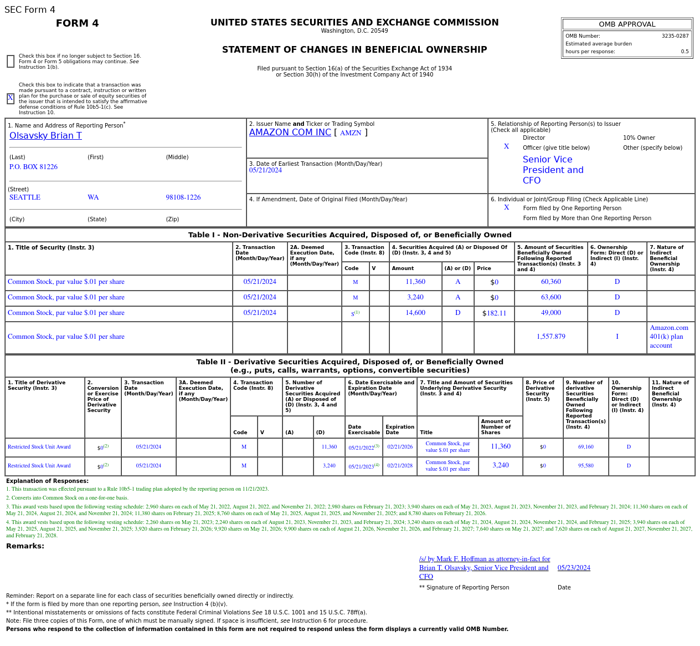The width and height of the screenshot is (700, 646).
Task: Click the 05/23/2024 signature date
Action: point(574,568)
